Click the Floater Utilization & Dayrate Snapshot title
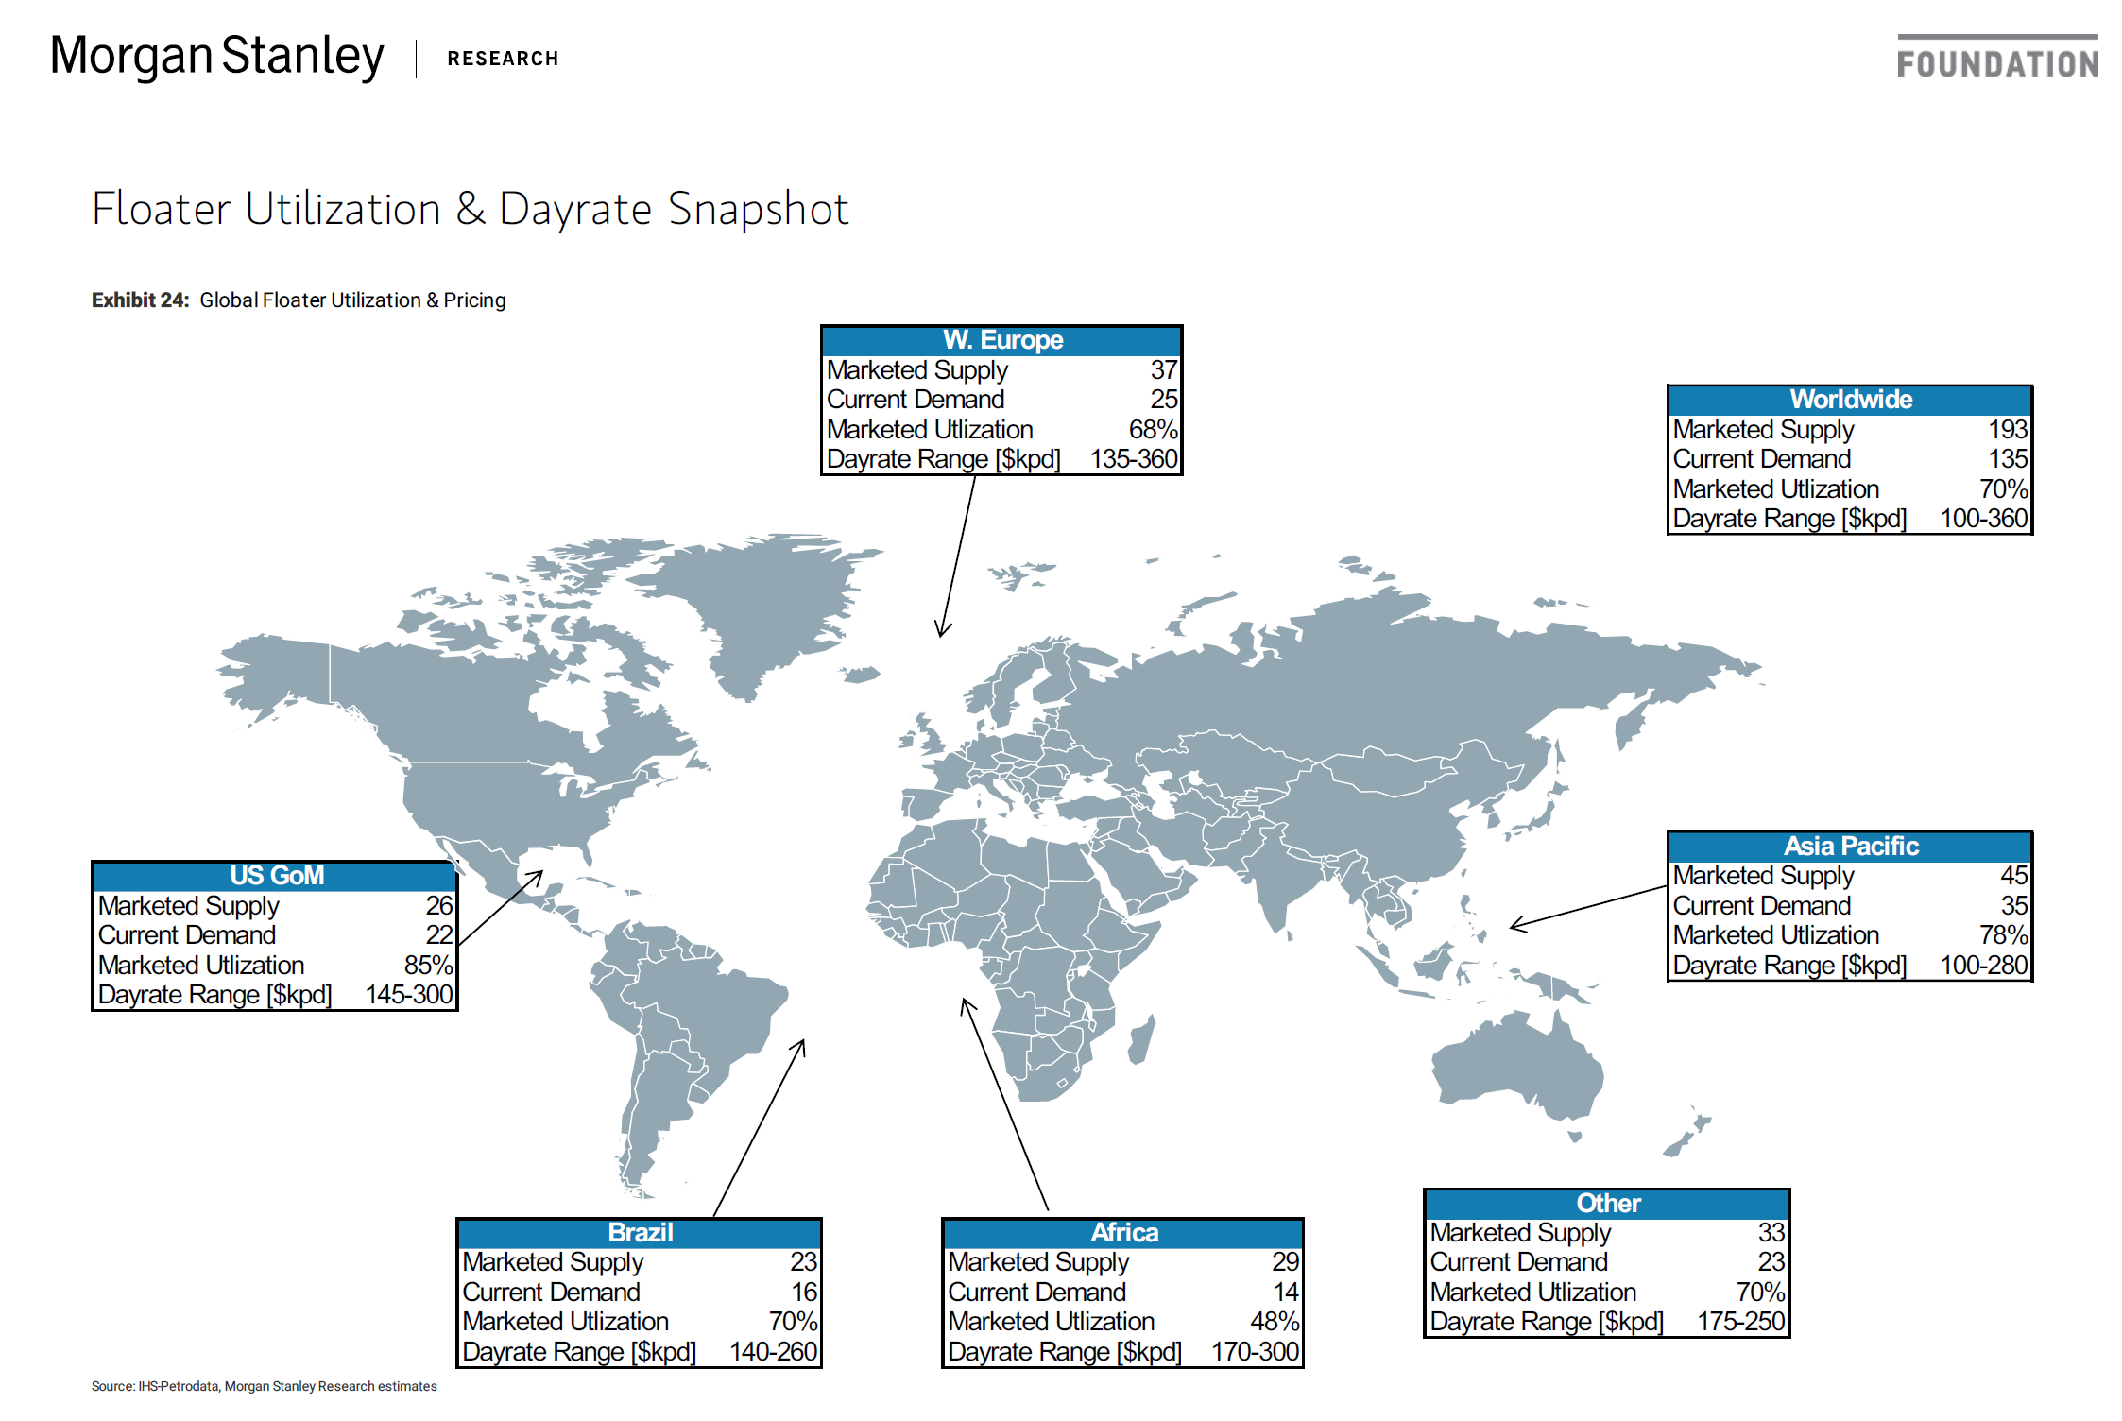The image size is (2122, 1421). click(x=470, y=209)
